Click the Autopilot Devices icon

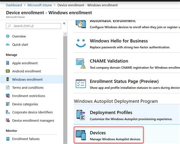[x=81, y=135]
